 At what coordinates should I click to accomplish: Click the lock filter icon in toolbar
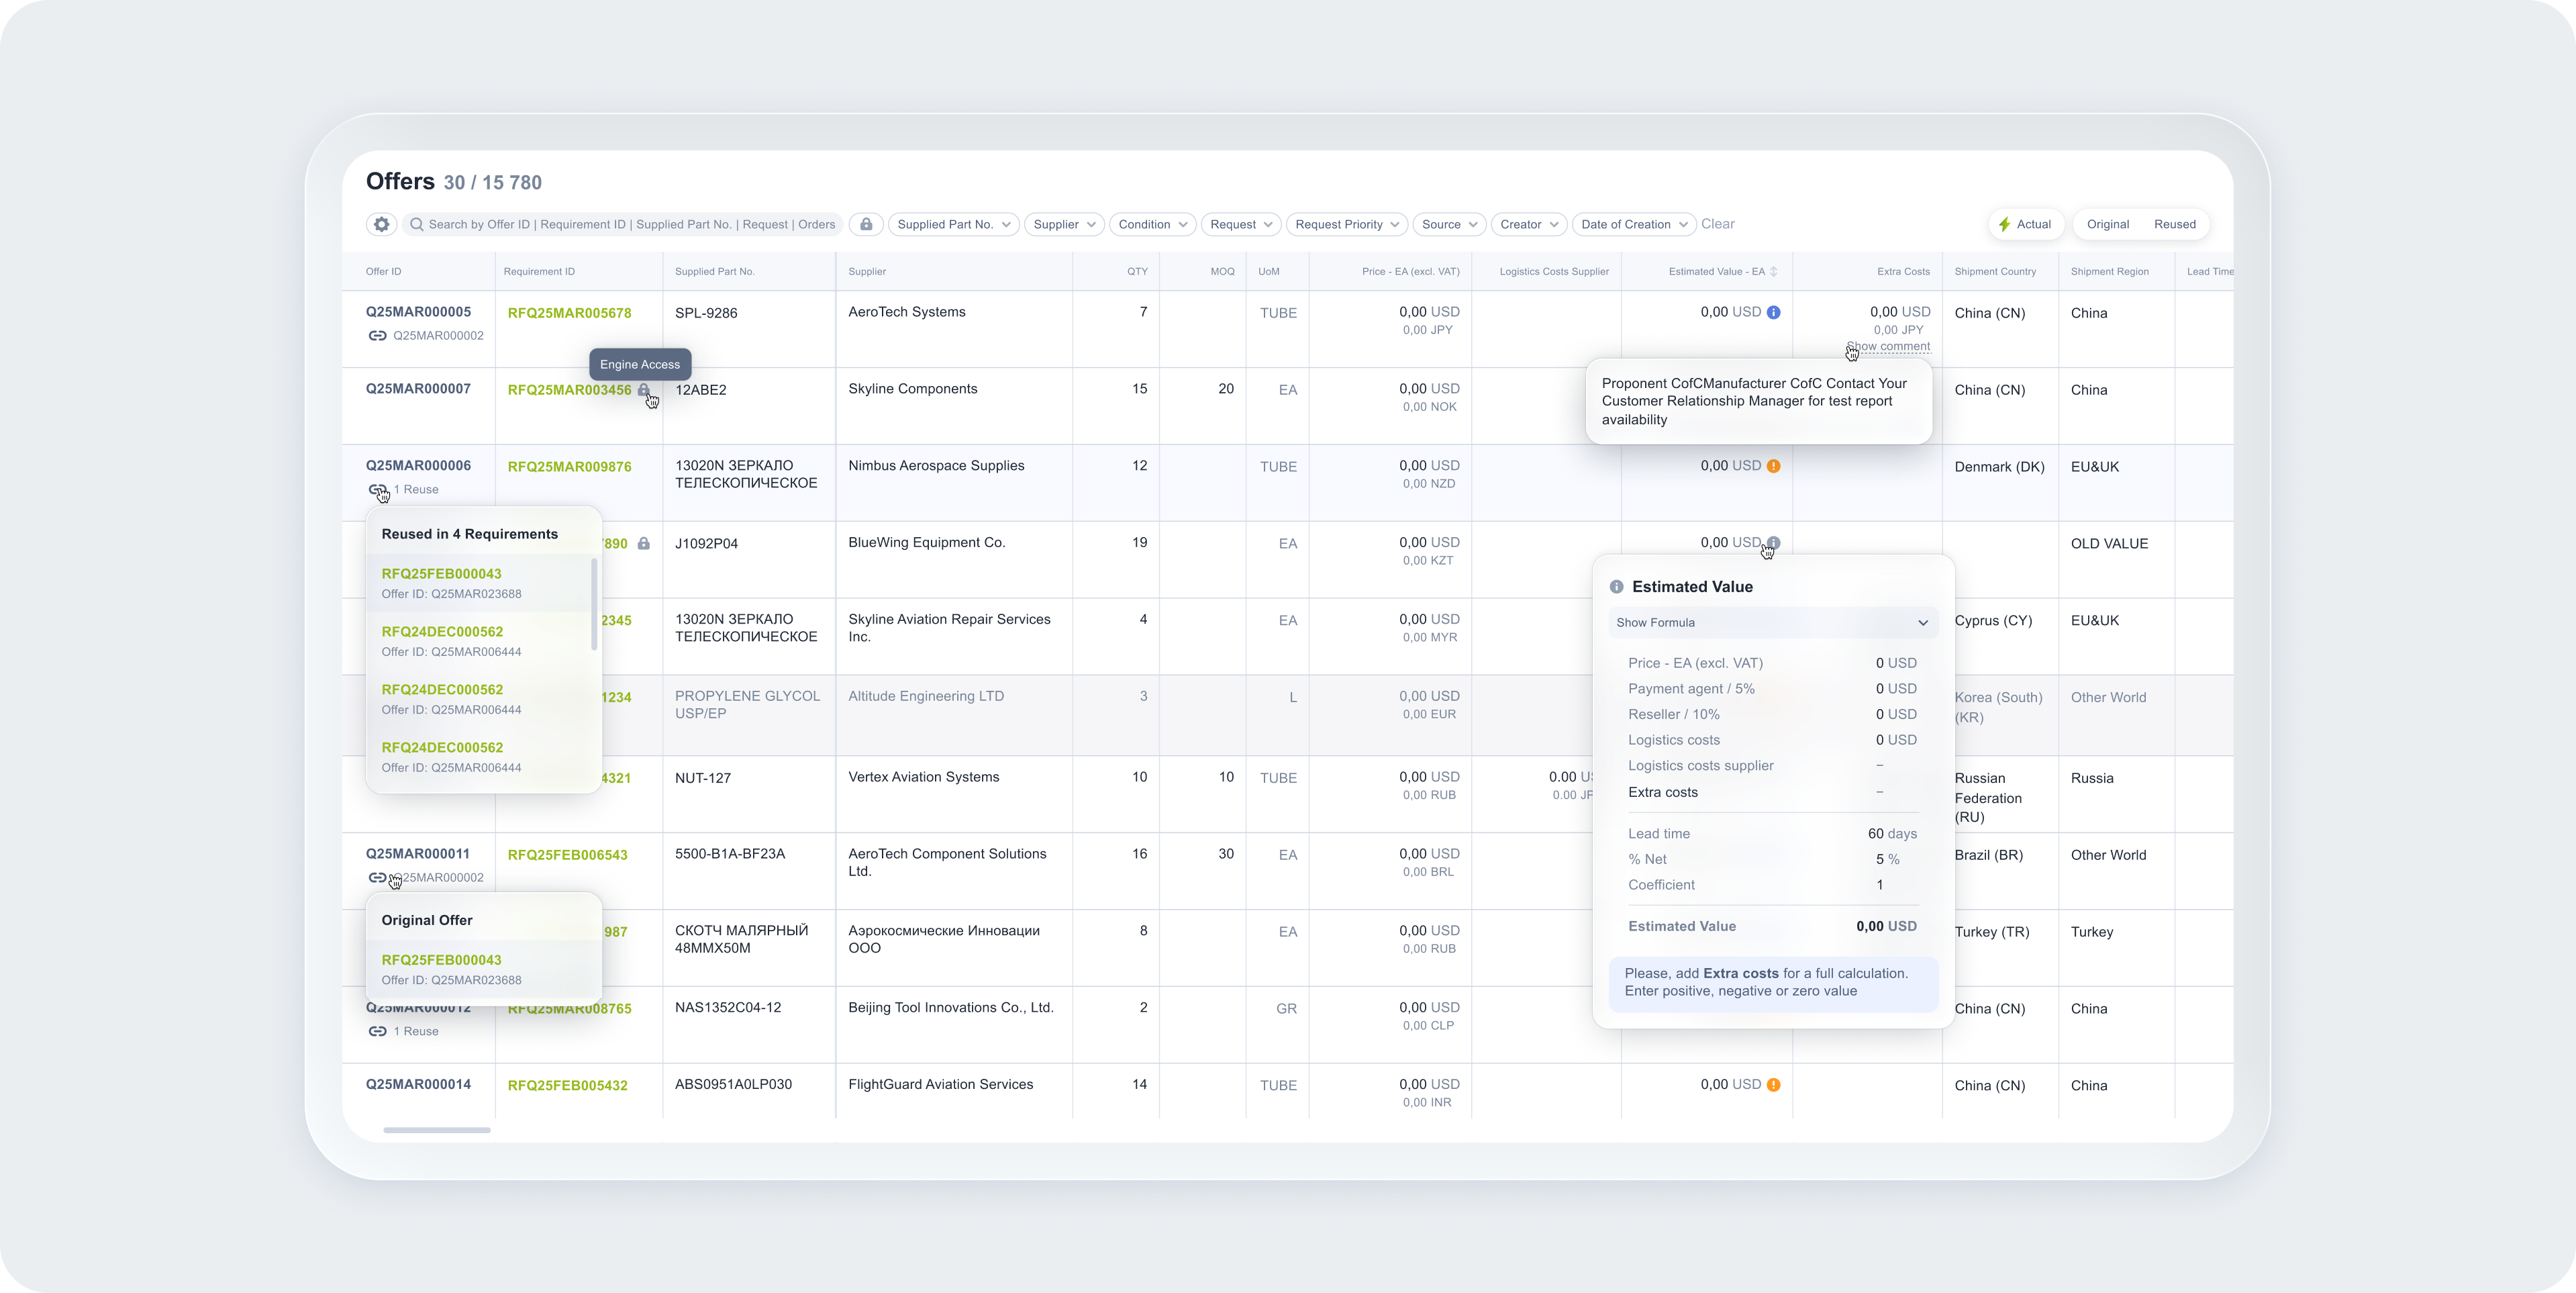click(x=866, y=224)
